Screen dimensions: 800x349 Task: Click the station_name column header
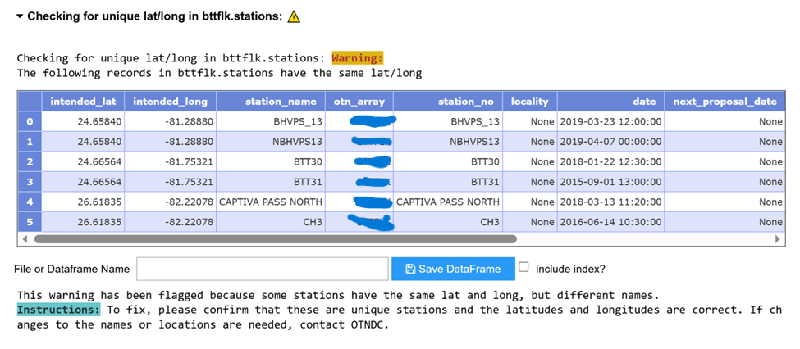click(x=271, y=102)
